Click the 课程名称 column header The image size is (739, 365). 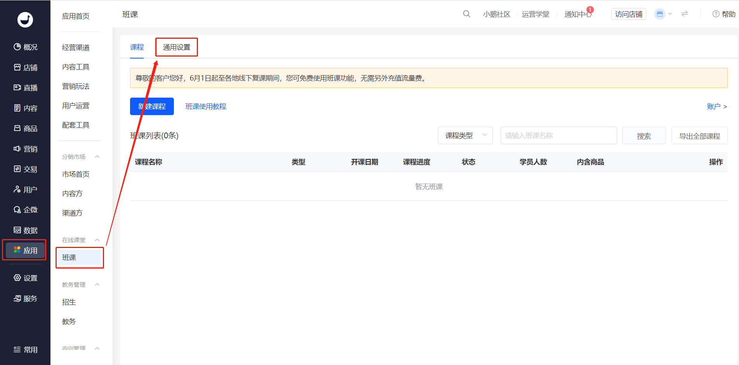[x=148, y=162]
